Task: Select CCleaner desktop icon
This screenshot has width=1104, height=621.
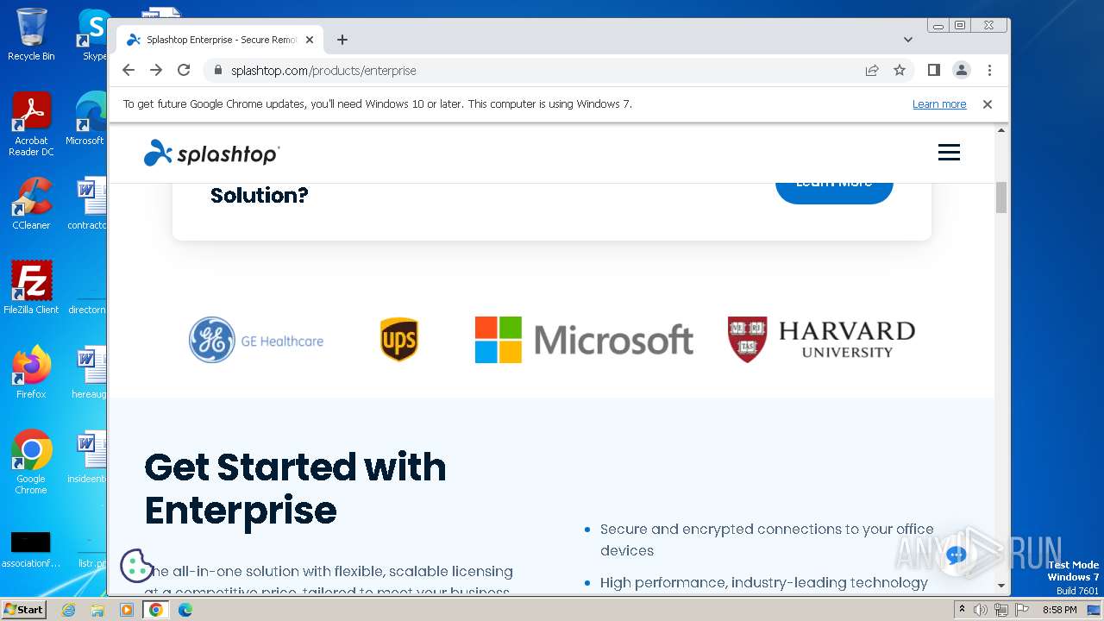Action: pyautogui.click(x=31, y=204)
